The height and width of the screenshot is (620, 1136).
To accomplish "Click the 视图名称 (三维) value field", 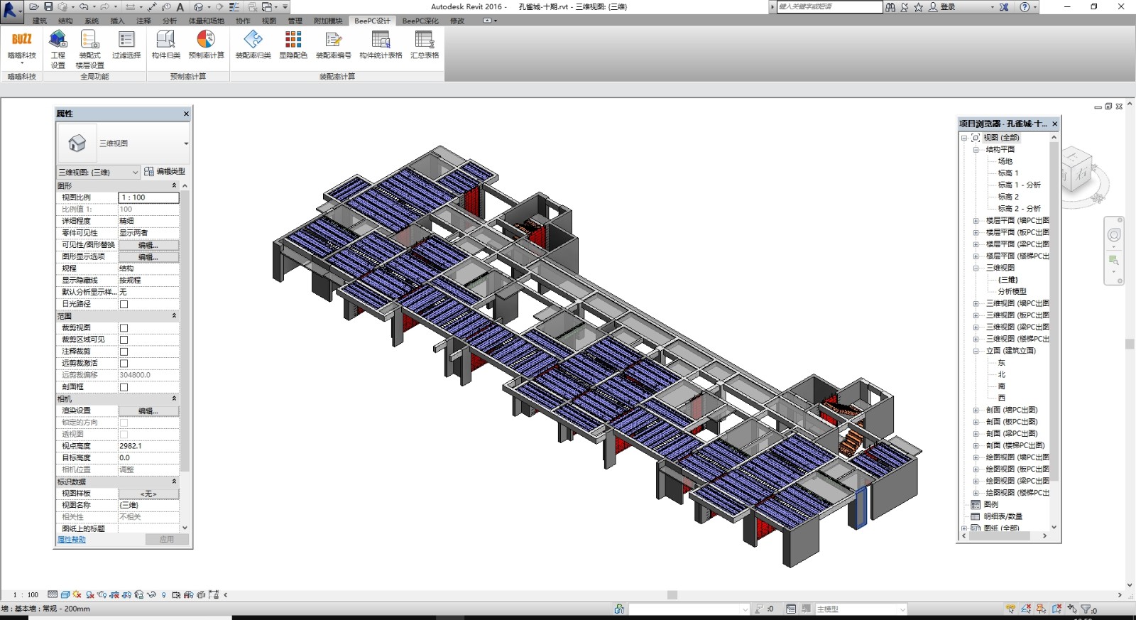I will pyautogui.click(x=148, y=506).
